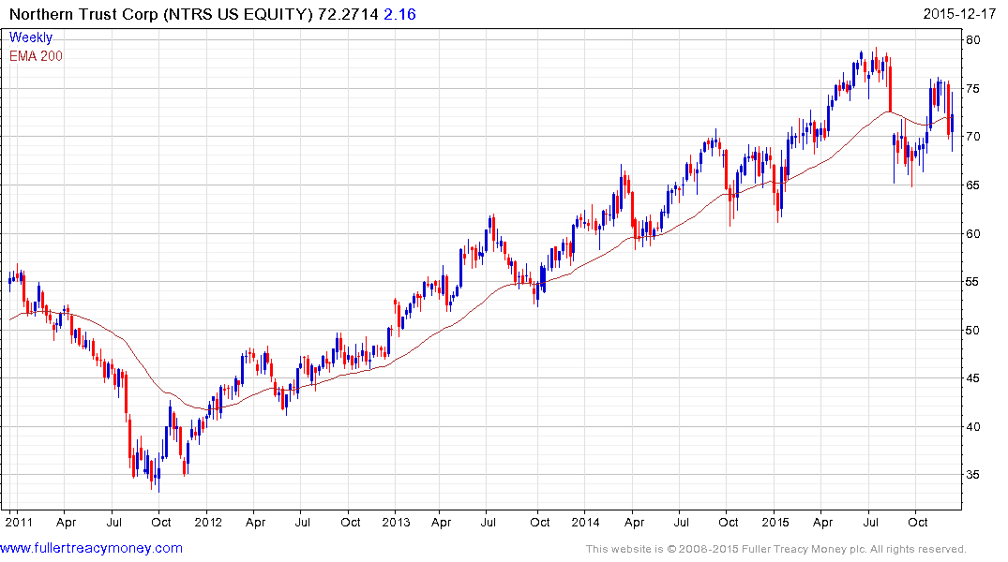Click the 2011 x-axis year label
The height and width of the screenshot is (562, 1008).
[x=18, y=522]
